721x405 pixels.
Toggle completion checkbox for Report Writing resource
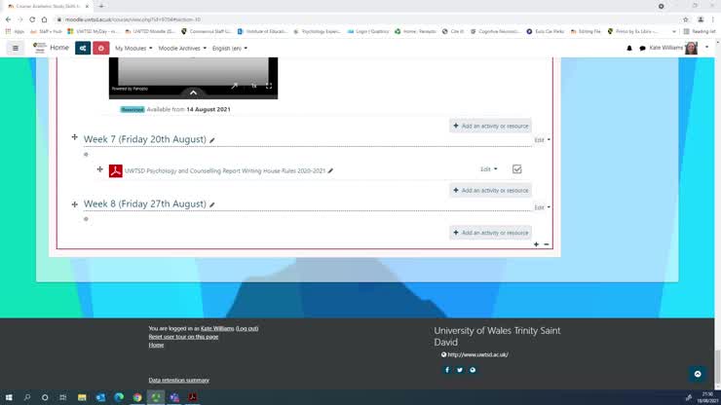516,169
